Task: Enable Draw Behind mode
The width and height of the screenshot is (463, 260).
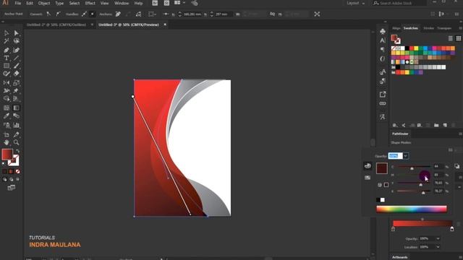Action: coord(12,179)
